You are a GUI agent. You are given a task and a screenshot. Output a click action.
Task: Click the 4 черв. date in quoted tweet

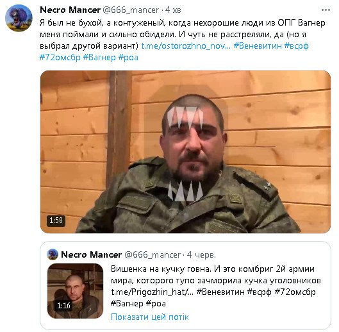201,254
